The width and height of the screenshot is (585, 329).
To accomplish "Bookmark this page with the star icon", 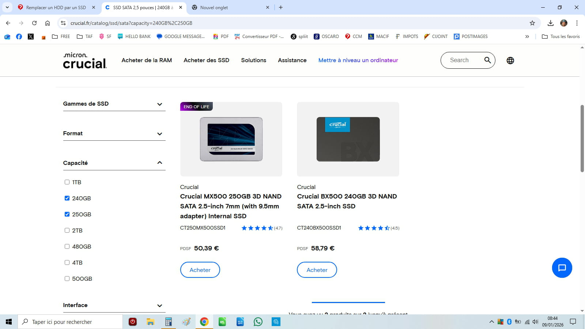I will tap(532, 23).
